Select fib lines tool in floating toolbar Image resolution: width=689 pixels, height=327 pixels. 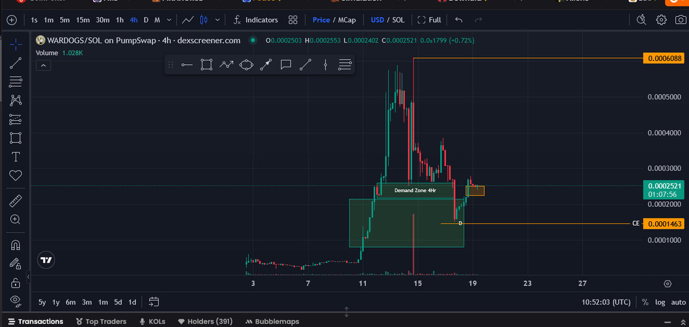tap(344, 65)
